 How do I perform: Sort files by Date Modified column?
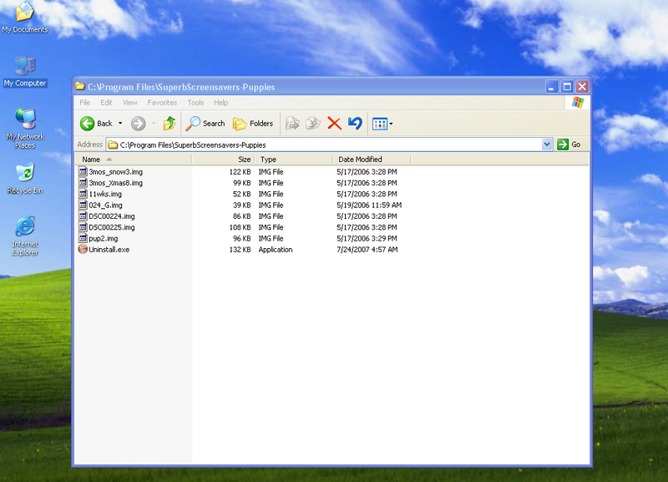click(x=371, y=160)
